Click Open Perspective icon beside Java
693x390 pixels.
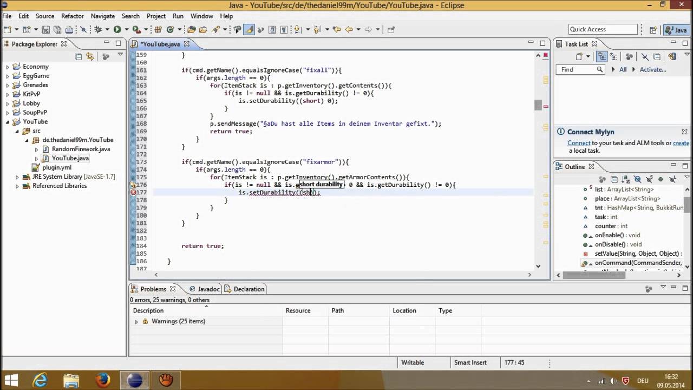(x=653, y=30)
